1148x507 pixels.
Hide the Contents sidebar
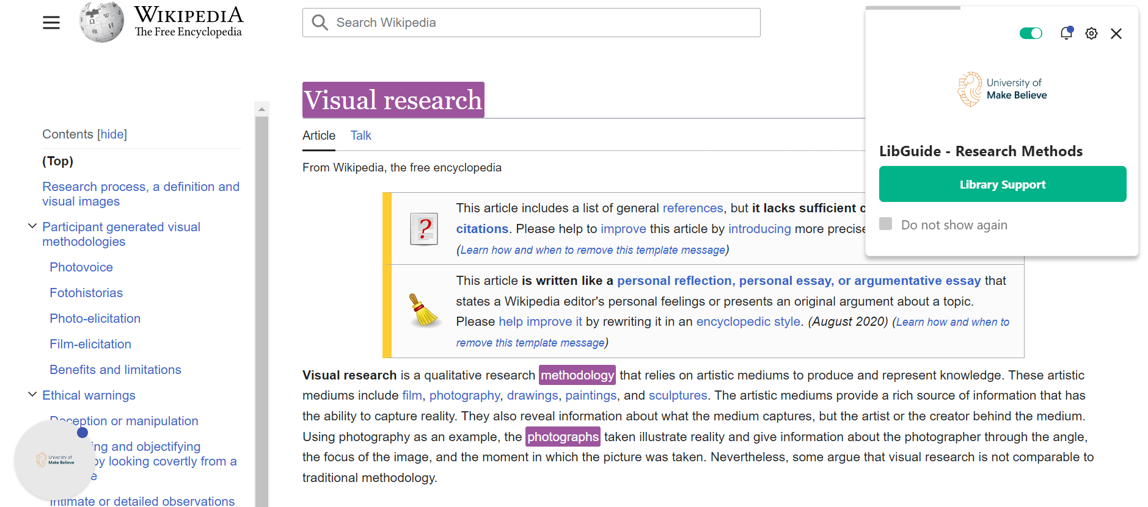[112, 134]
